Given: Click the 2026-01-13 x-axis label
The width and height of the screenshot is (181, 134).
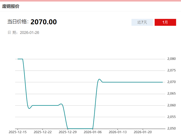Looking at the screenshot, I should [x=118, y=132].
